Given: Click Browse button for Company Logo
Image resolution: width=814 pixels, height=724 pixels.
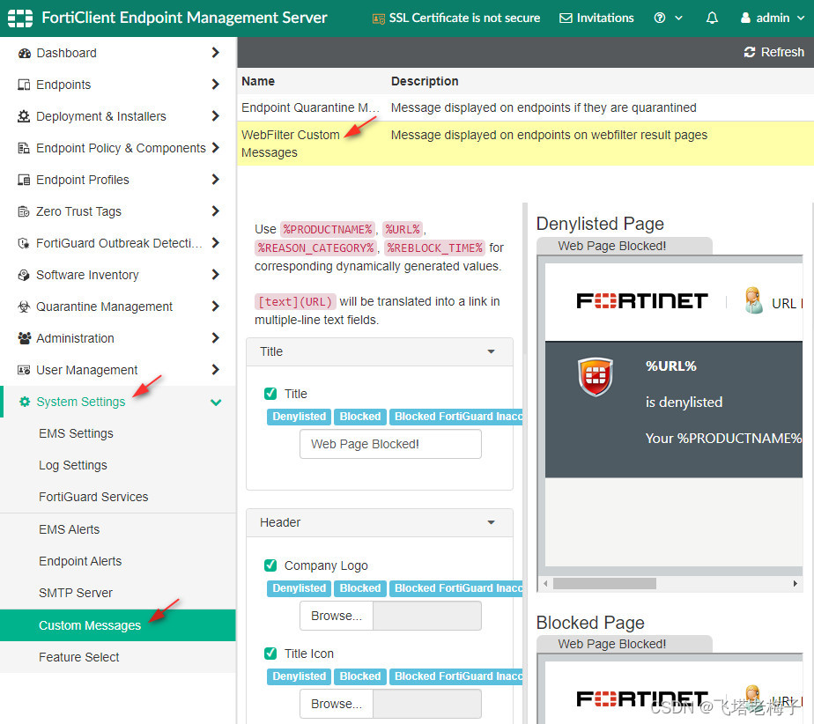Looking at the screenshot, I should point(337,616).
